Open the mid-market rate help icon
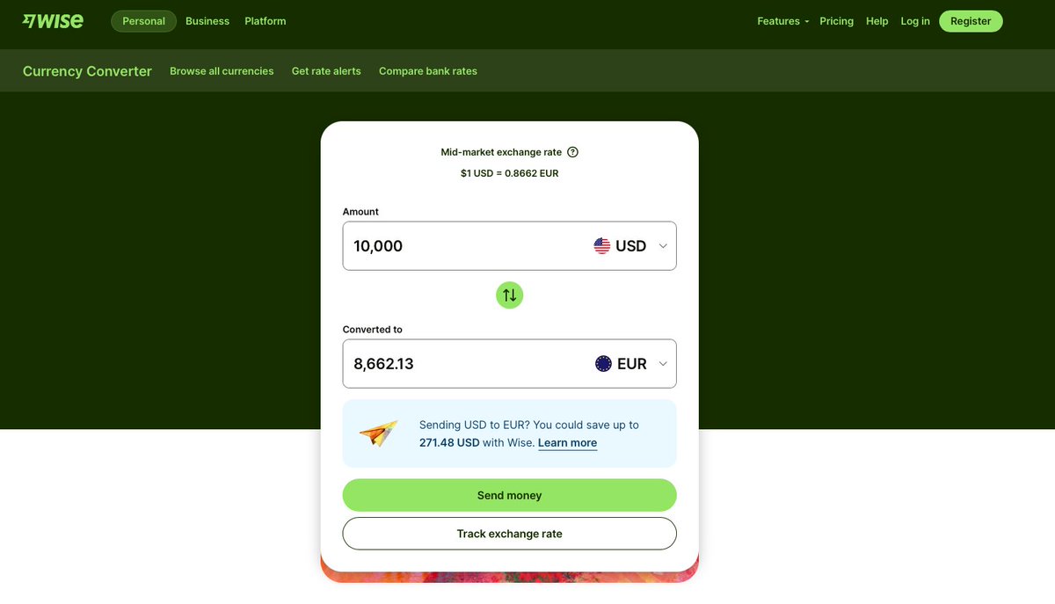 [572, 152]
